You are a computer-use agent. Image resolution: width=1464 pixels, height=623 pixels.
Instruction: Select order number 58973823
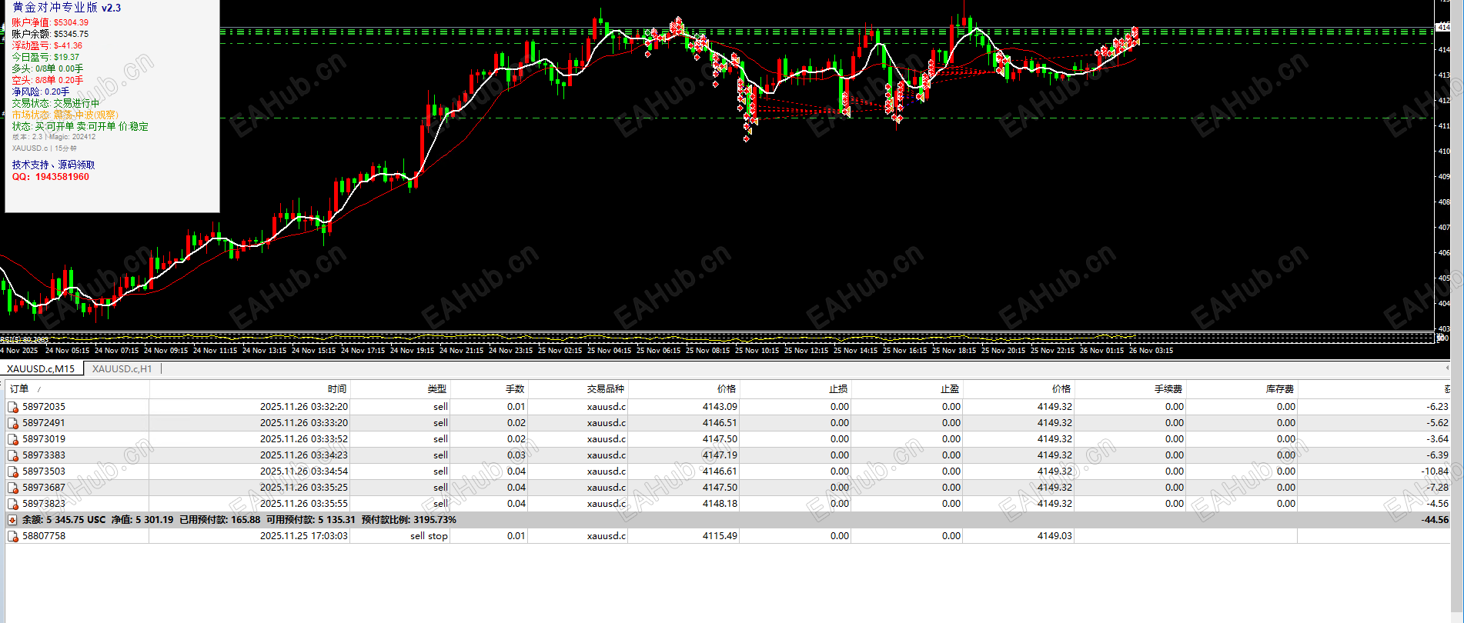44,504
